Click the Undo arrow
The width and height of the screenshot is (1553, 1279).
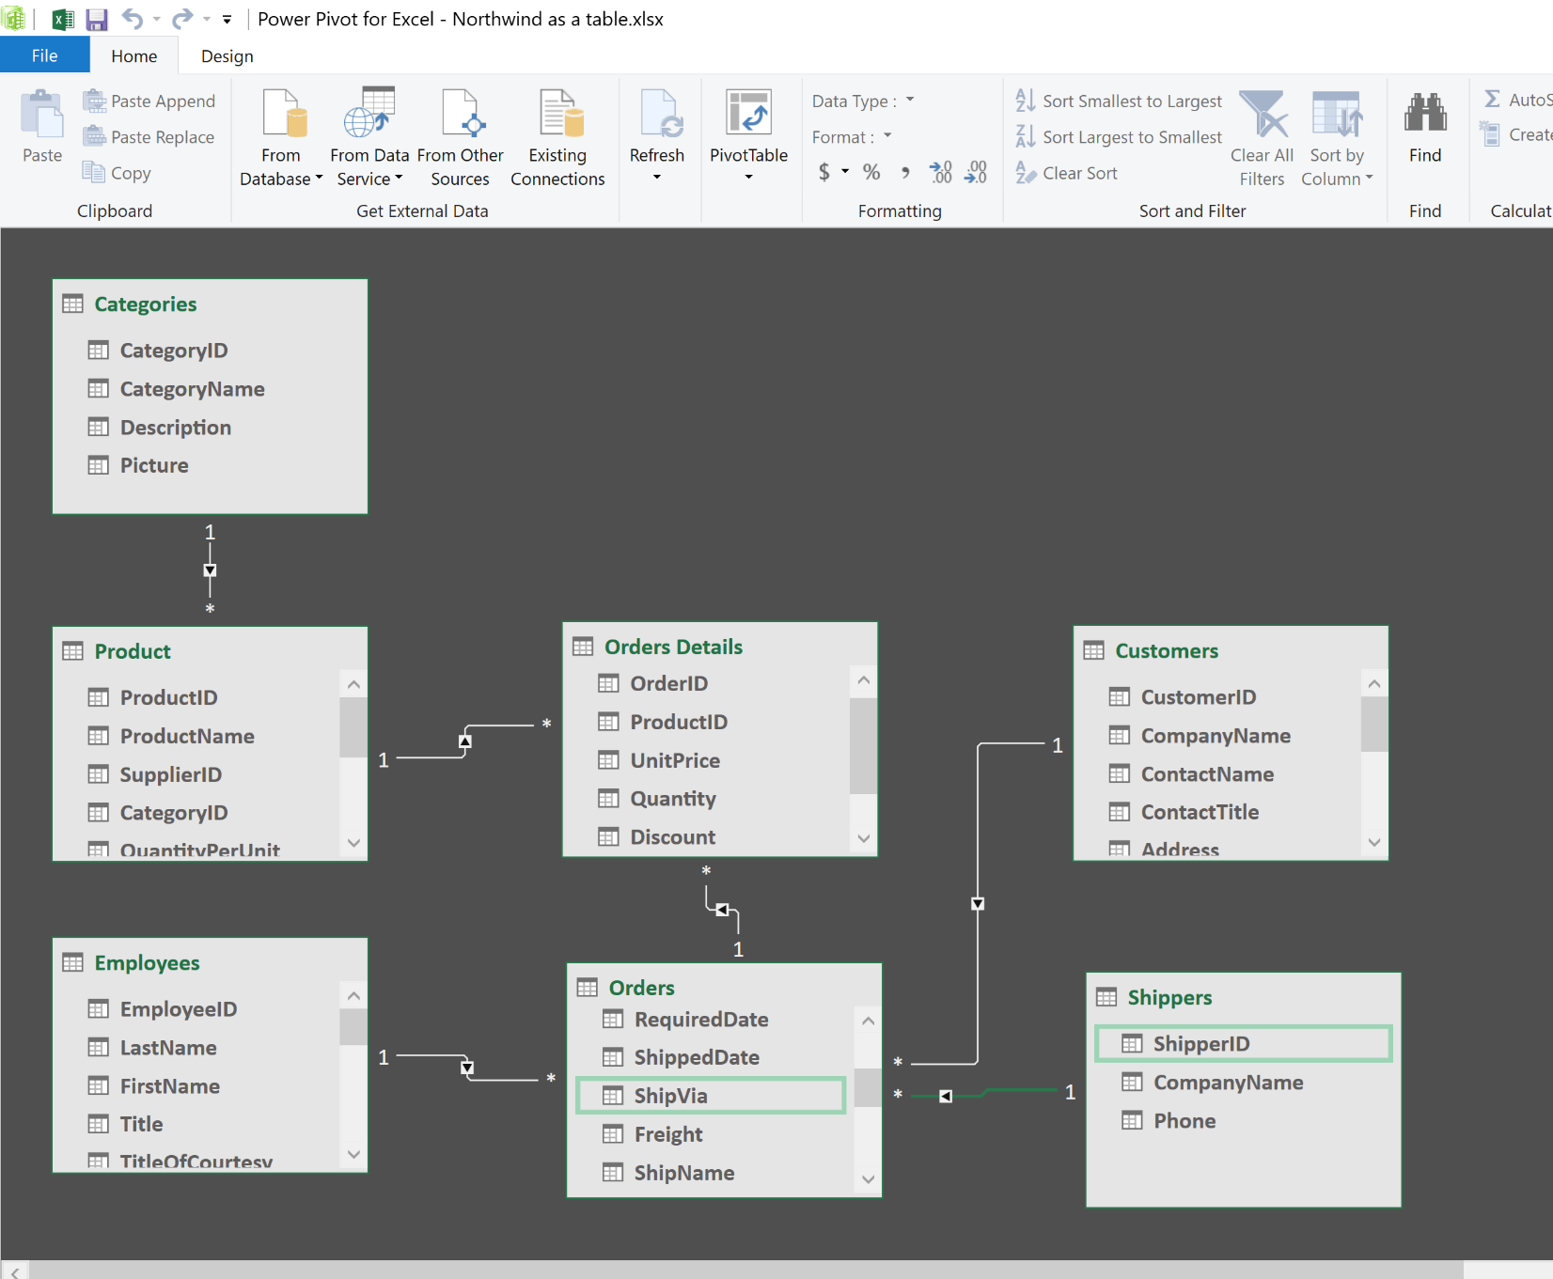[x=133, y=19]
